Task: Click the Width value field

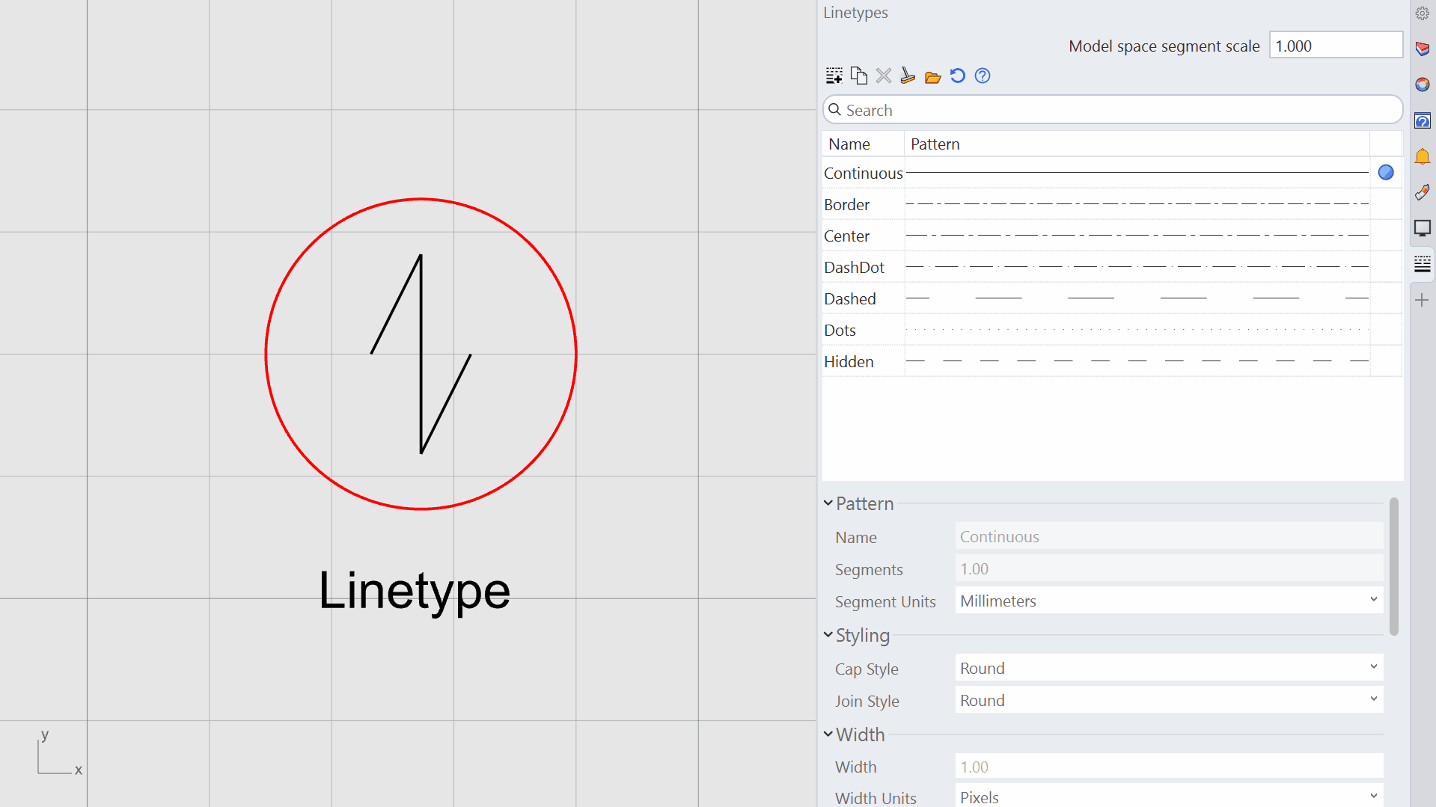Action: pyautogui.click(x=1169, y=767)
